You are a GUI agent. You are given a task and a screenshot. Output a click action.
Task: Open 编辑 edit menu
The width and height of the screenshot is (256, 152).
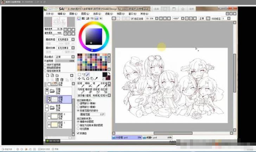62,14
